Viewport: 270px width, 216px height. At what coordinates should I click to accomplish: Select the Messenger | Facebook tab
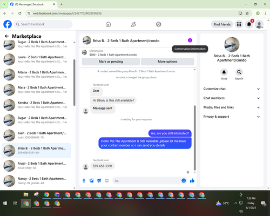click(32, 4)
